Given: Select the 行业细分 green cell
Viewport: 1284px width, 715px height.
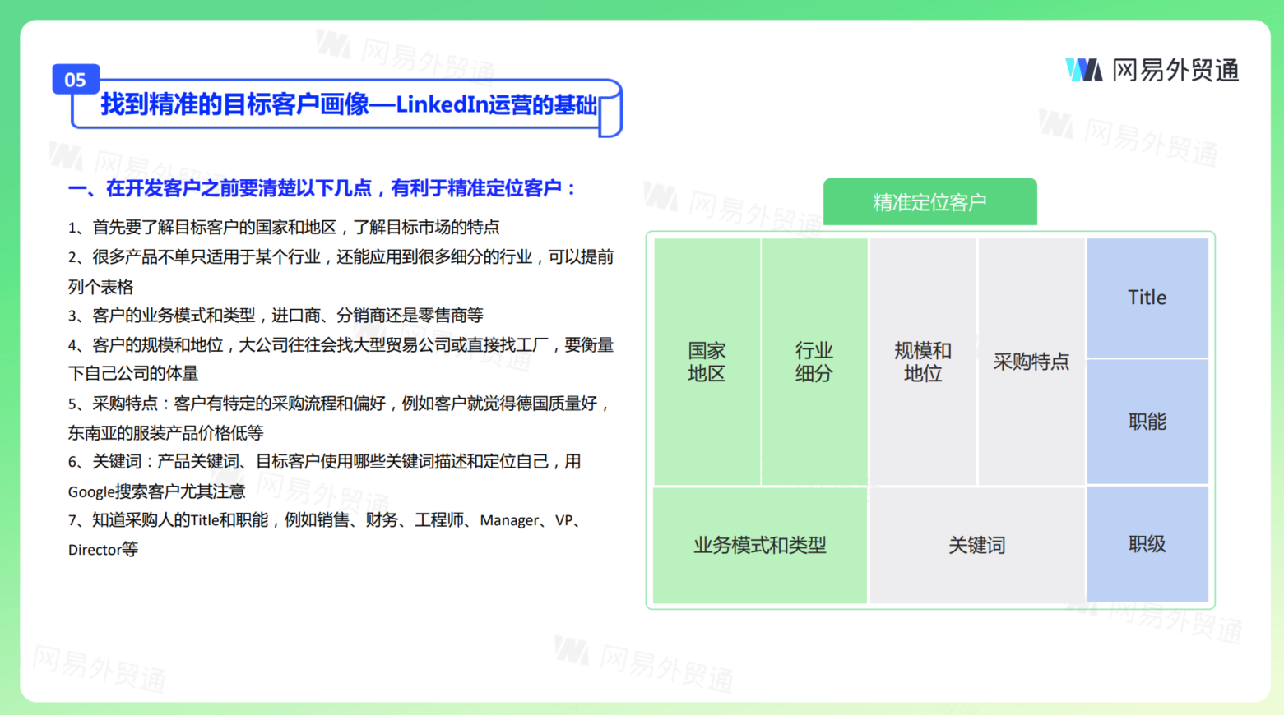Looking at the screenshot, I should pyautogui.click(x=814, y=362).
